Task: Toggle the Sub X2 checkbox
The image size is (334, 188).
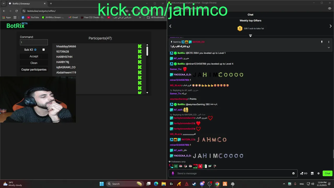Action: [x=44, y=50]
